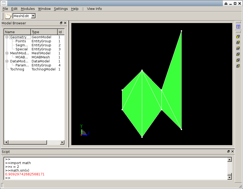
Task: Collapse the Geometry tree node
Action: 7,37
